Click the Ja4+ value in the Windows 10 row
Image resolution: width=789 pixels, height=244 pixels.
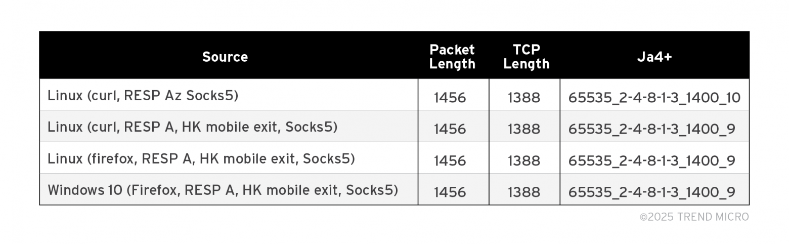coord(651,192)
